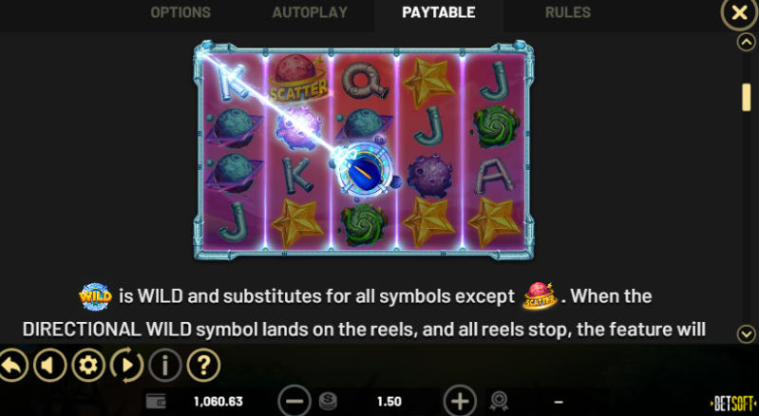Click the wallet balance icon

(156, 401)
